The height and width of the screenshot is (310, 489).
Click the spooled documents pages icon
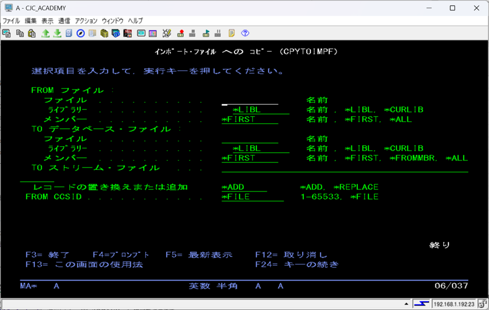click(x=92, y=33)
